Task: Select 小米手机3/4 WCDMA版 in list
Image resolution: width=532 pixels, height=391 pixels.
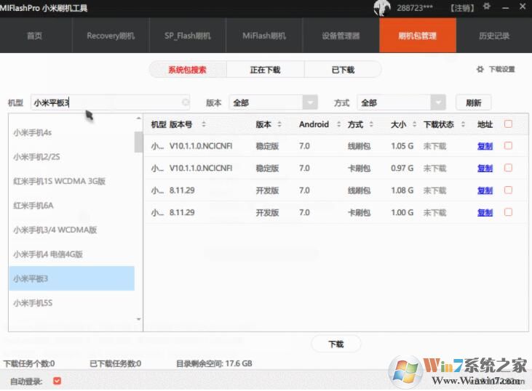Action: pos(72,230)
